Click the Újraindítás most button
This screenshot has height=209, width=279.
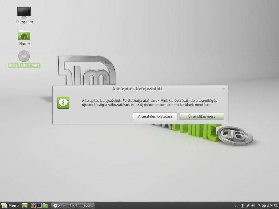202,116
